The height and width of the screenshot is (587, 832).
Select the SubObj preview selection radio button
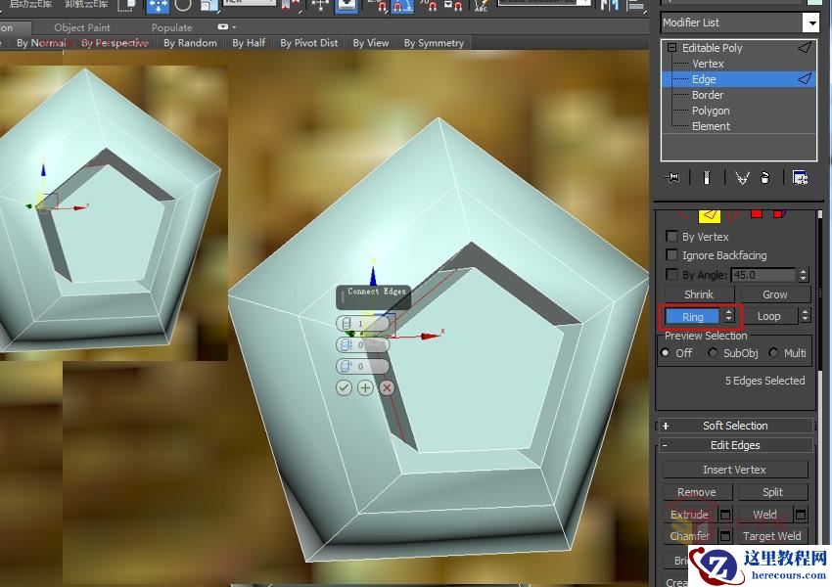point(713,353)
